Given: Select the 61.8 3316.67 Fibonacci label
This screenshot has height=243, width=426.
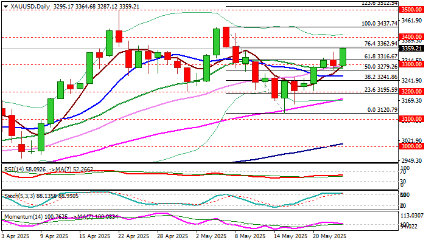Looking at the screenshot, I should 380,56.
